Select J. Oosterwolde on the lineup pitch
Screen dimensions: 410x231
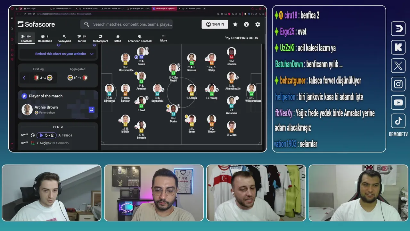tap(126, 58)
